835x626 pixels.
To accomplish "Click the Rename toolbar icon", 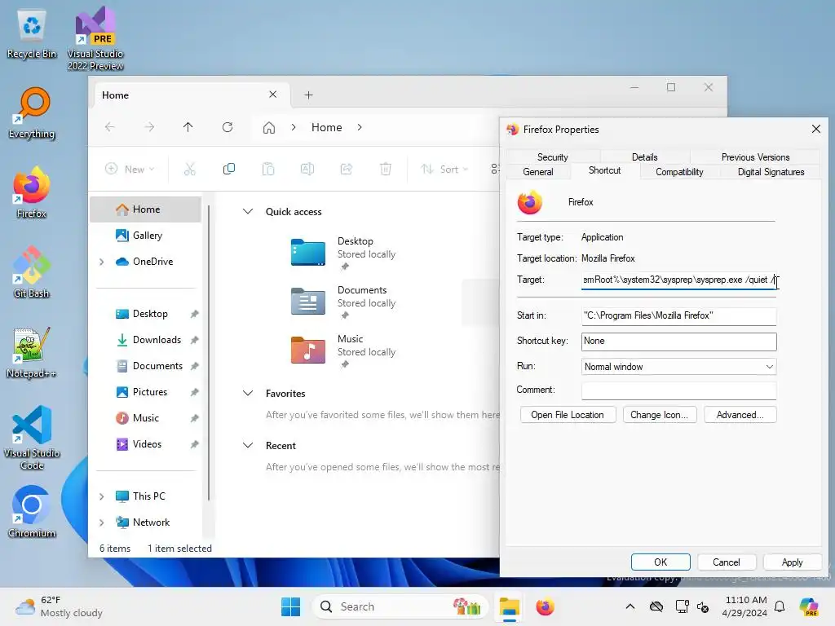I will point(307,170).
